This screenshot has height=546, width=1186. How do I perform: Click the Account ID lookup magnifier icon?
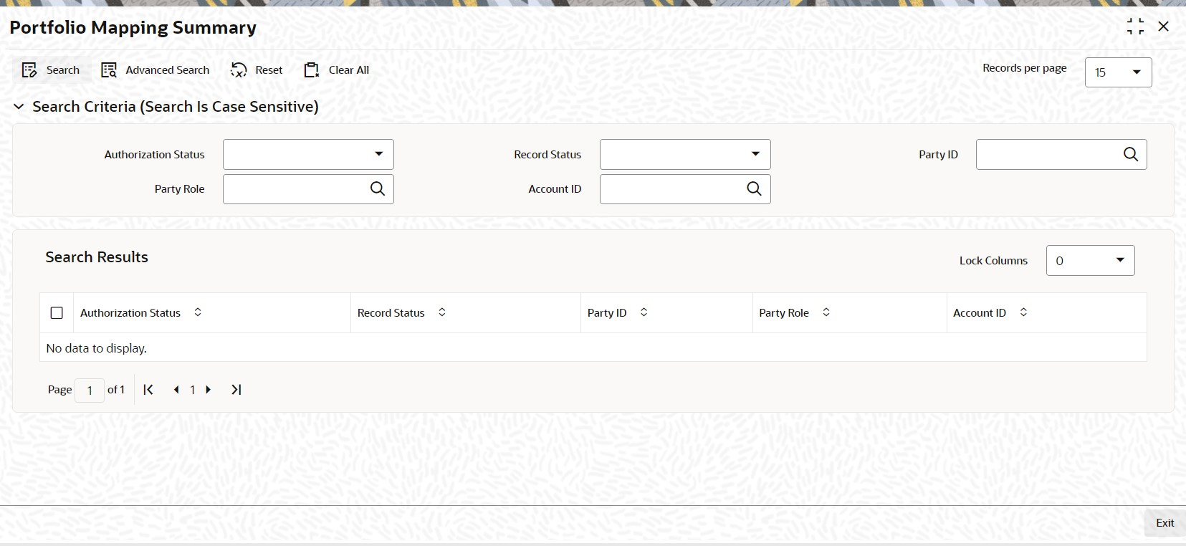coord(754,188)
